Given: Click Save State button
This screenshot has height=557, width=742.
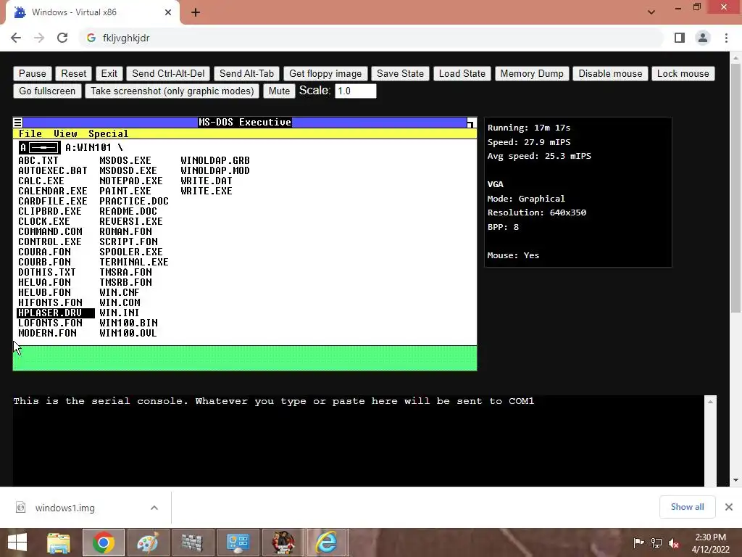Looking at the screenshot, I should [400, 74].
